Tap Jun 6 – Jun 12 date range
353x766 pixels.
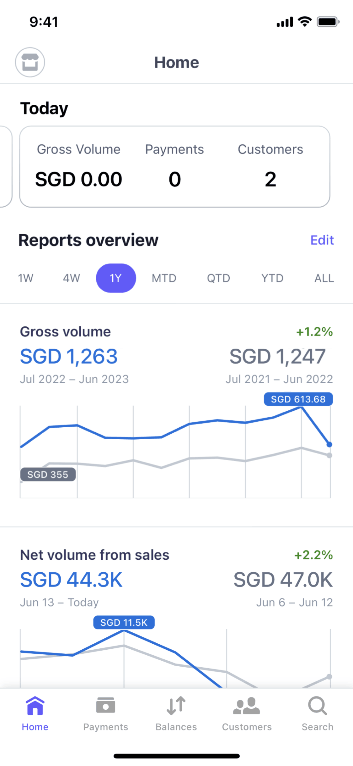295,602
